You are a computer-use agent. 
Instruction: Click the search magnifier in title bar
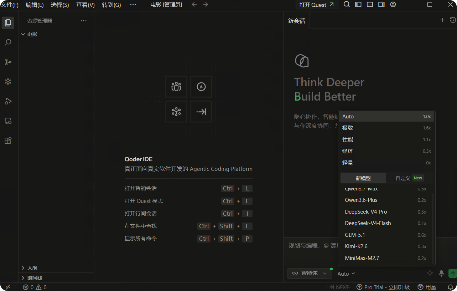tap(347, 5)
